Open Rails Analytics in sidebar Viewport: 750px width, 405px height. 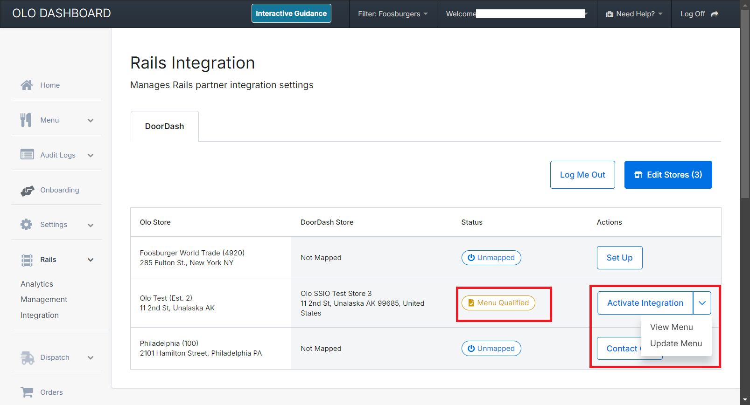click(37, 284)
